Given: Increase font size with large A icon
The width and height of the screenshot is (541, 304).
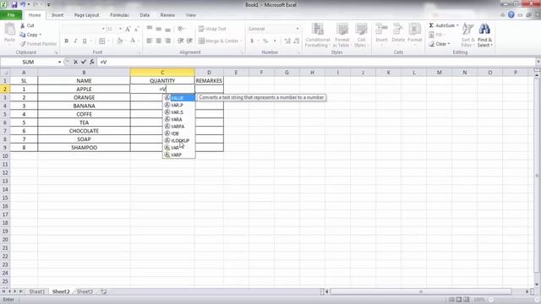Looking at the screenshot, I should [128, 29].
